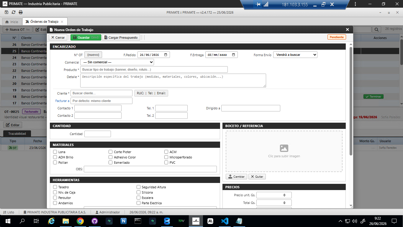Launch Internet Explorer from the taskbar
The width and height of the screenshot is (403, 227).
pyautogui.click(x=51, y=221)
